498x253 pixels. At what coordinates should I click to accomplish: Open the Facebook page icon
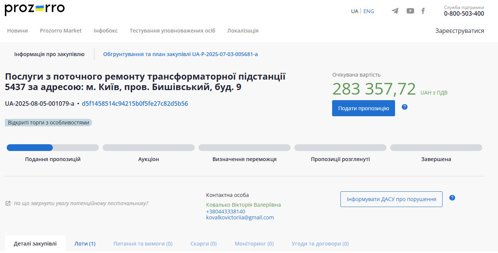[x=423, y=11]
